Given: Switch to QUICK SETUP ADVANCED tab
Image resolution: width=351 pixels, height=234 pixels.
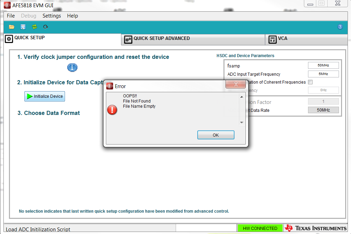Looking at the screenshot, I should (x=193, y=40).
